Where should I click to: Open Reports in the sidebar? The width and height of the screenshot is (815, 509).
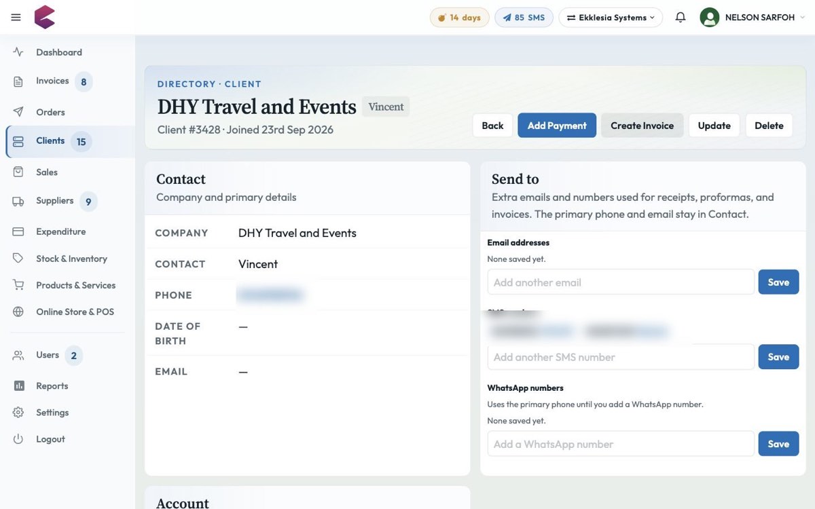(52, 385)
